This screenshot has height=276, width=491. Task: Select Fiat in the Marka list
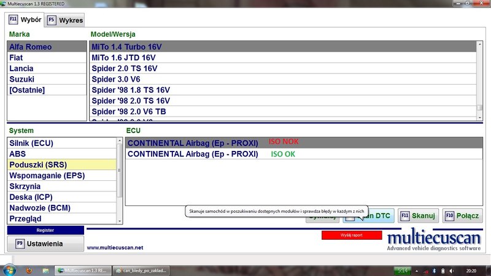point(47,58)
